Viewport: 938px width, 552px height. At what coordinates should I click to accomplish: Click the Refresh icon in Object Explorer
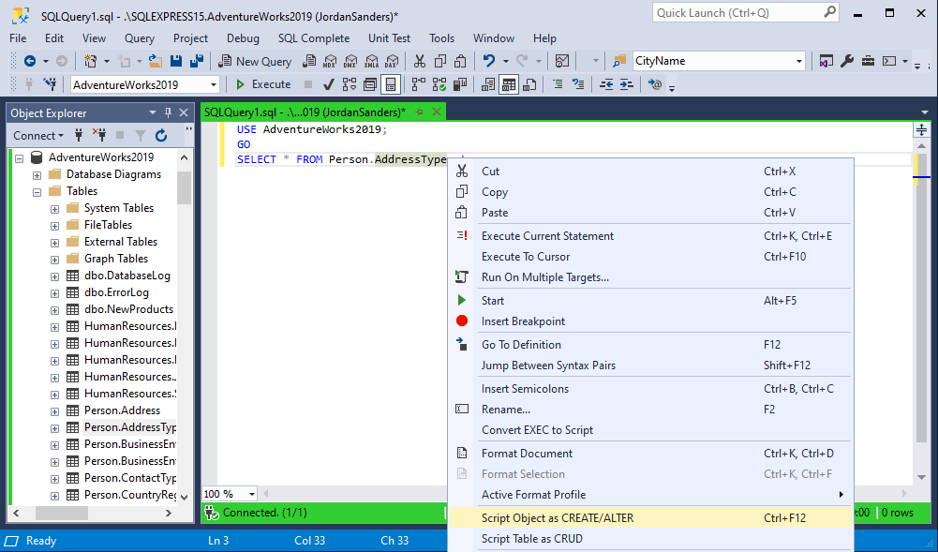coord(161,136)
